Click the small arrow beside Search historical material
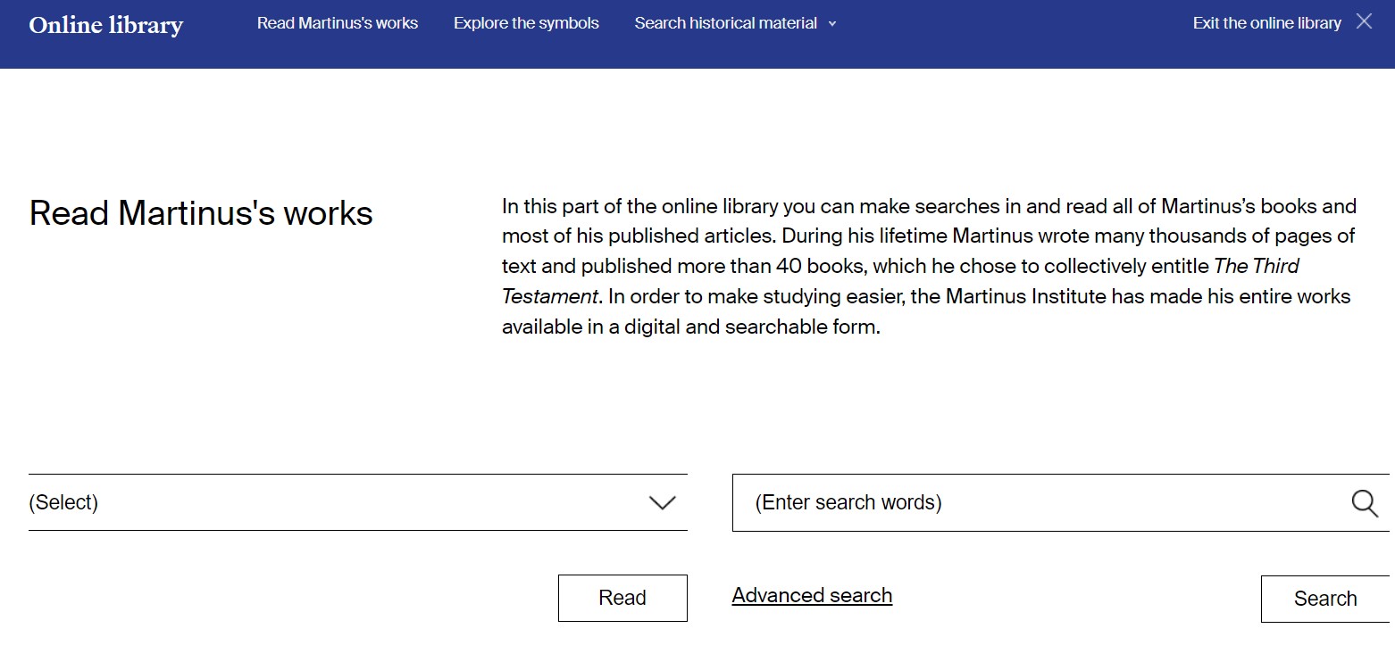The image size is (1395, 670). (832, 24)
